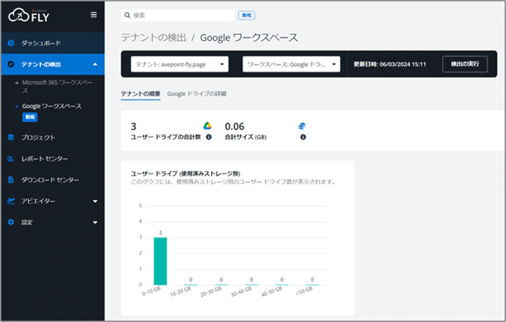The image size is (506, 322).
Task: Open the ワークスペース: Google ドライブ dropdown
Action: [291, 65]
